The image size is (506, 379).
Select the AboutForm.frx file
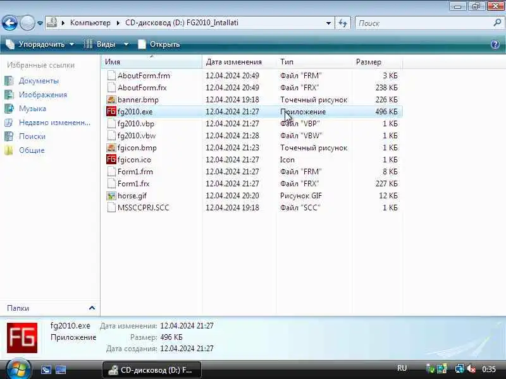(142, 87)
